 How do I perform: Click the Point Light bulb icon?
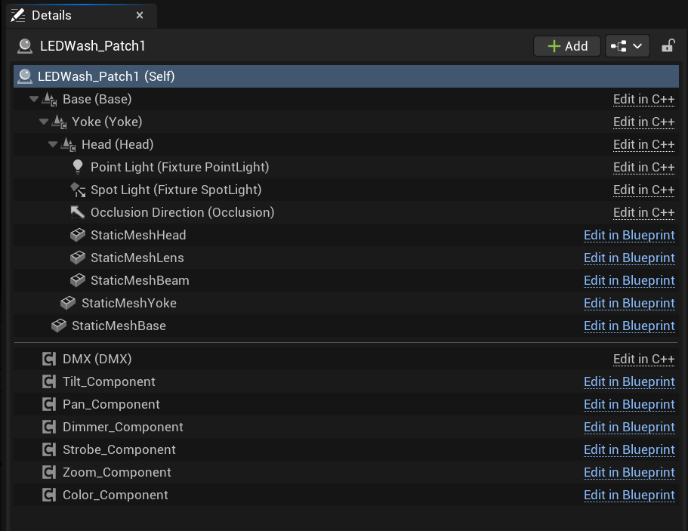click(x=78, y=167)
